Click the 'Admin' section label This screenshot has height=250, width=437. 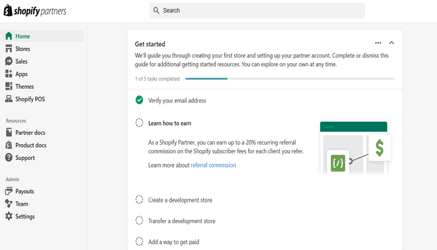[12, 179]
